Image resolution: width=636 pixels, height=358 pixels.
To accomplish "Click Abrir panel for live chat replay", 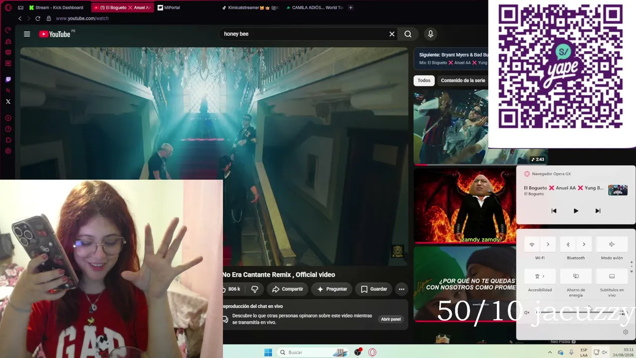I will point(391,319).
